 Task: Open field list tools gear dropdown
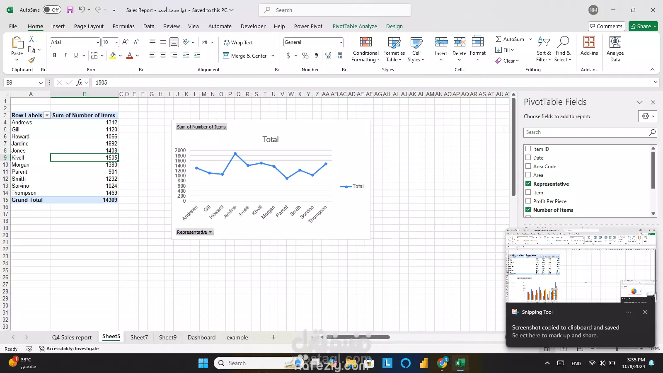tap(648, 116)
